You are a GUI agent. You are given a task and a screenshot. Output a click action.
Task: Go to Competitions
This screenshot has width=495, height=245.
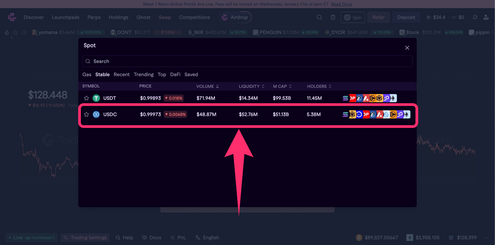[x=195, y=17]
